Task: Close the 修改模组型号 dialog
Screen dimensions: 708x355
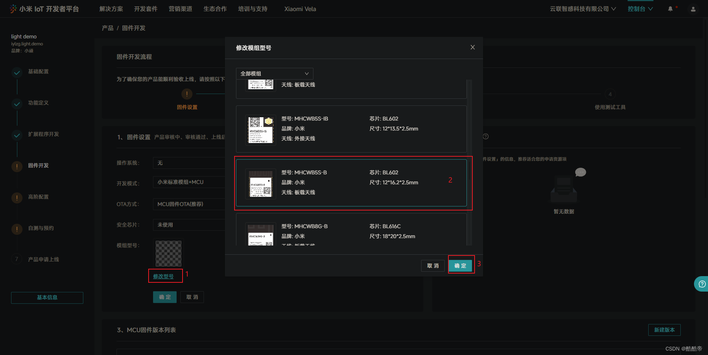Action: 472,47
